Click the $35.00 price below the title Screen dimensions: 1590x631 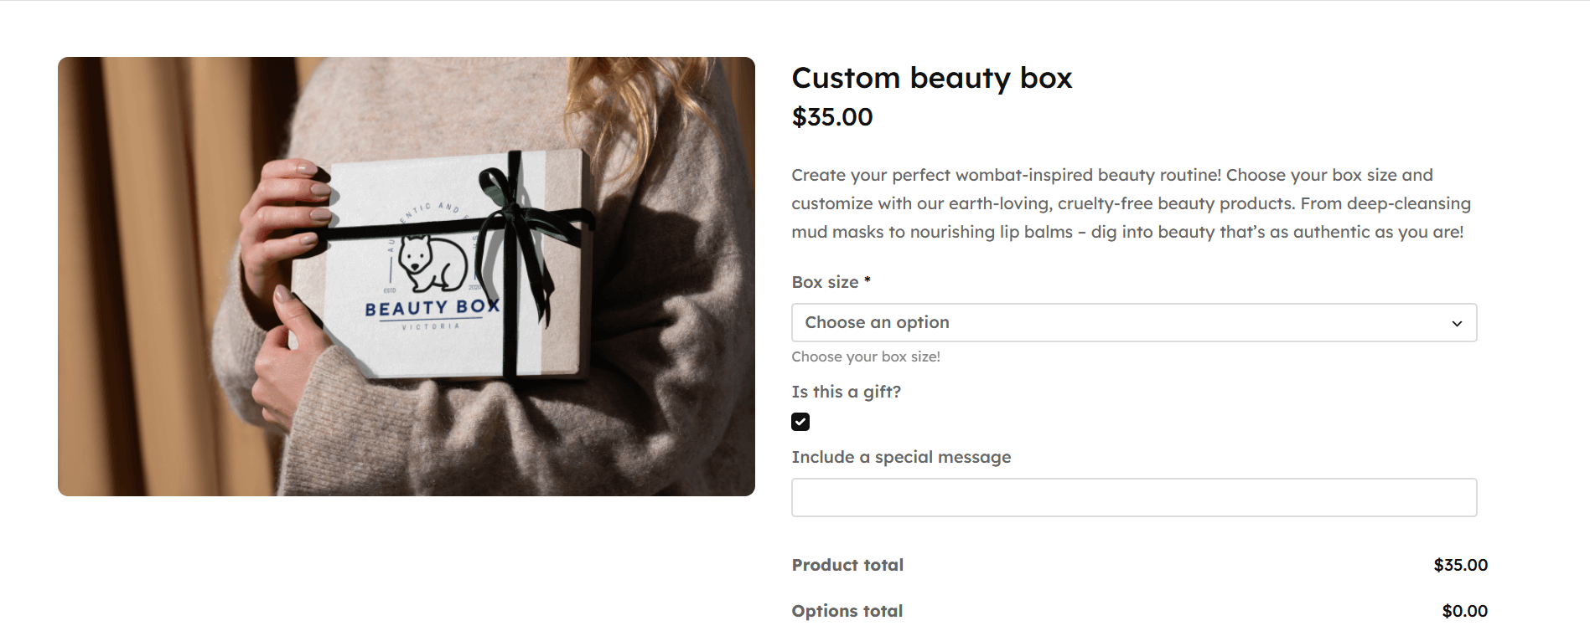tap(832, 117)
